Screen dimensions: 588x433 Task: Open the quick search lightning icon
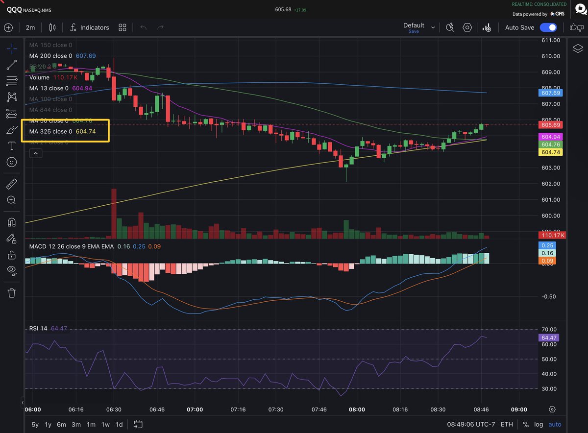coord(450,27)
